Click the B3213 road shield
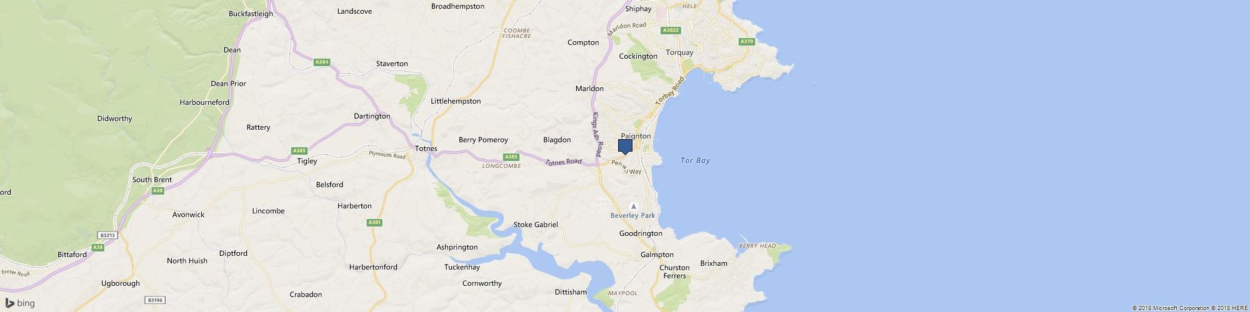The image size is (1250, 312). (107, 235)
